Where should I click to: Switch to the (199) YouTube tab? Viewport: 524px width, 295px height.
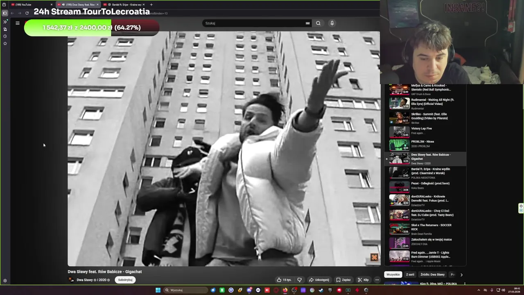click(32, 5)
